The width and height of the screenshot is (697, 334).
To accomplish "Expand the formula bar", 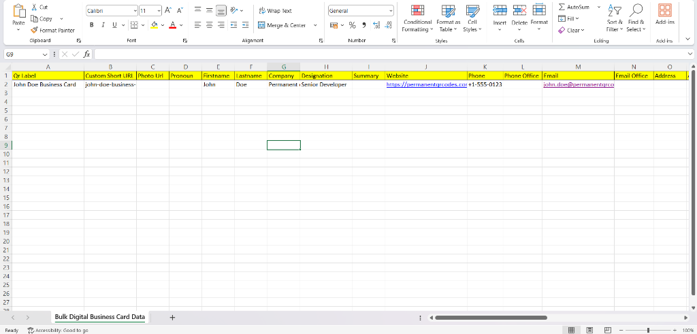I will [x=690, y=54].
